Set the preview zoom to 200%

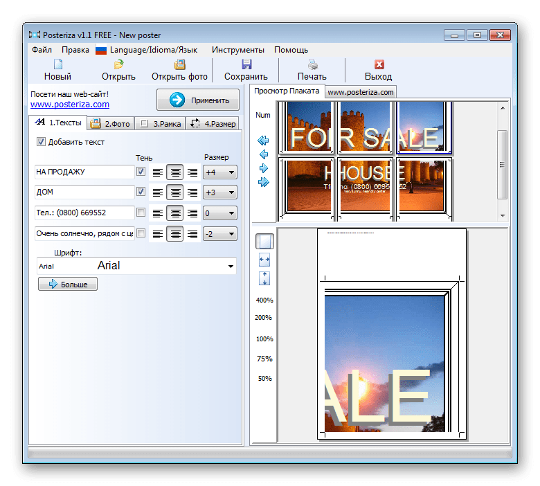pos(264,318)
